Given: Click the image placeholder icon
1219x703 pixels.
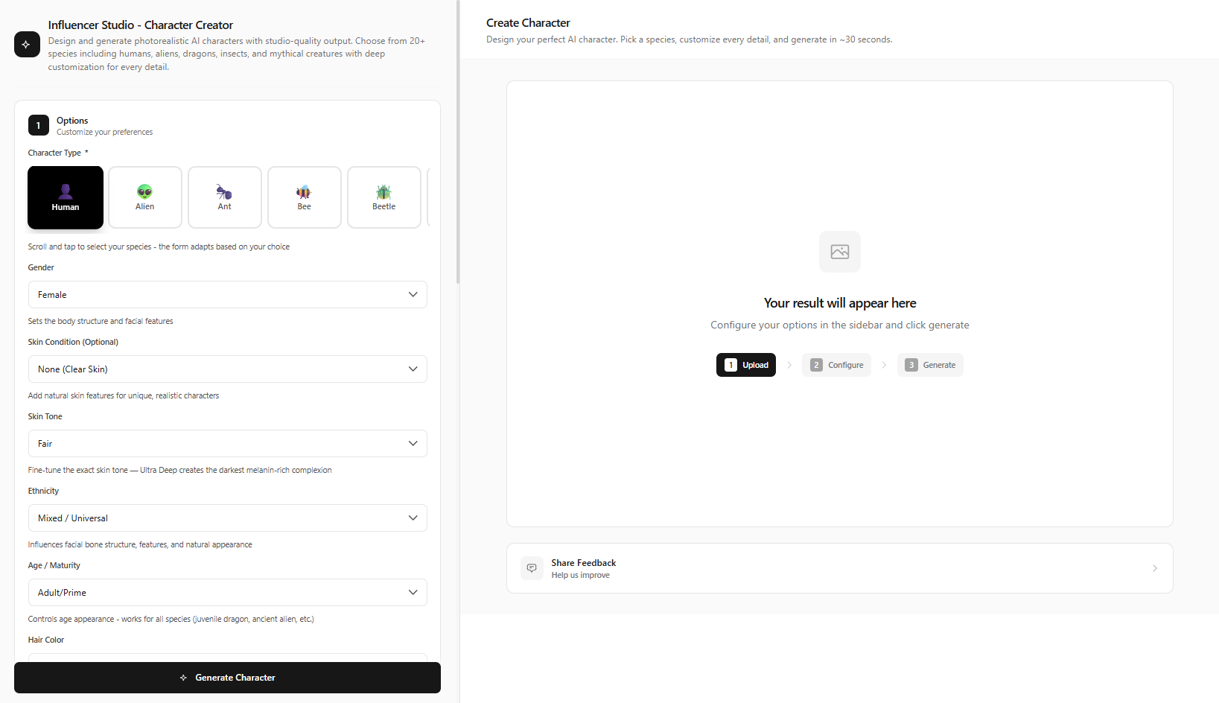Looking at the screenshot, I should pyautogui.click(x=839, y=252).
